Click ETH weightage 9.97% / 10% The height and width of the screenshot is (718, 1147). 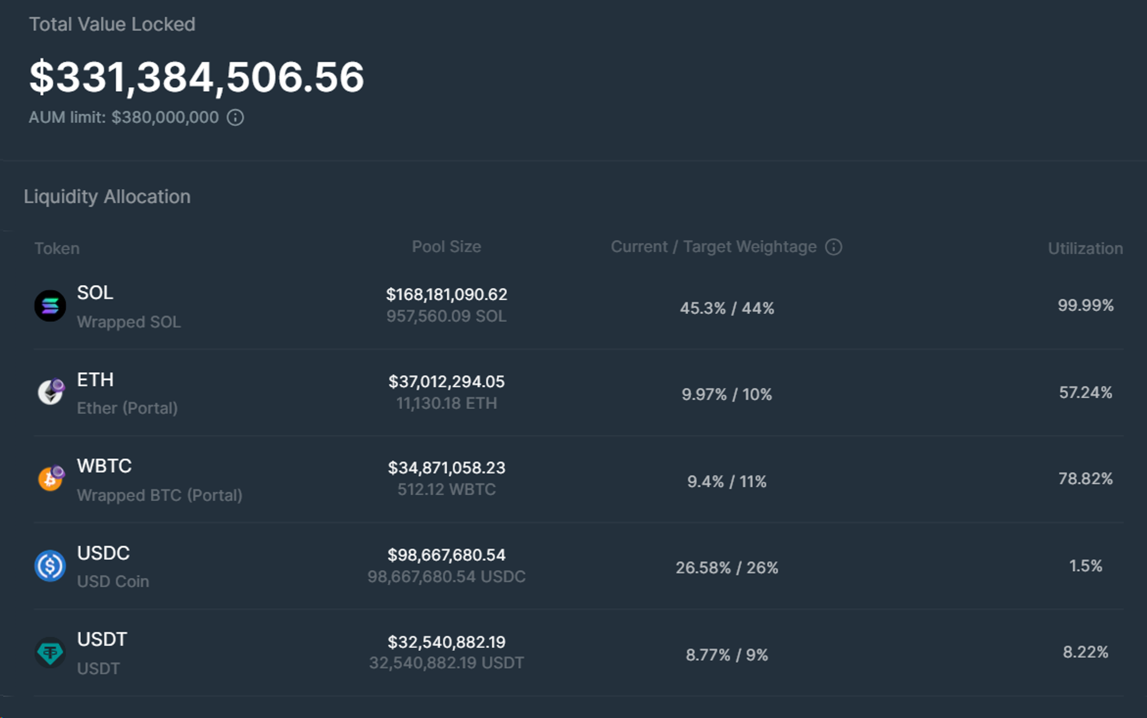coord(727,395)
